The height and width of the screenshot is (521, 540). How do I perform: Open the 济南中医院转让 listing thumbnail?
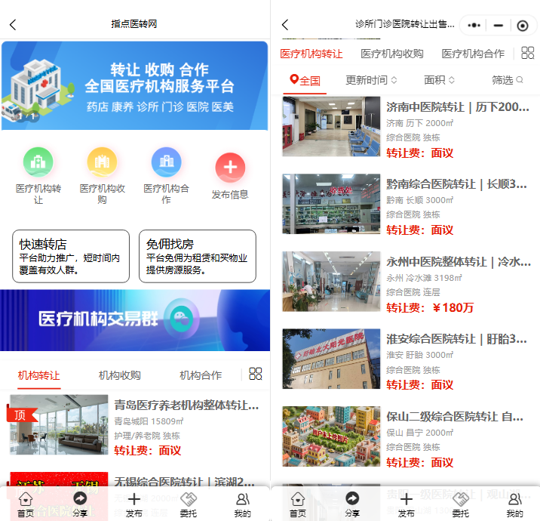coord(331,127)
